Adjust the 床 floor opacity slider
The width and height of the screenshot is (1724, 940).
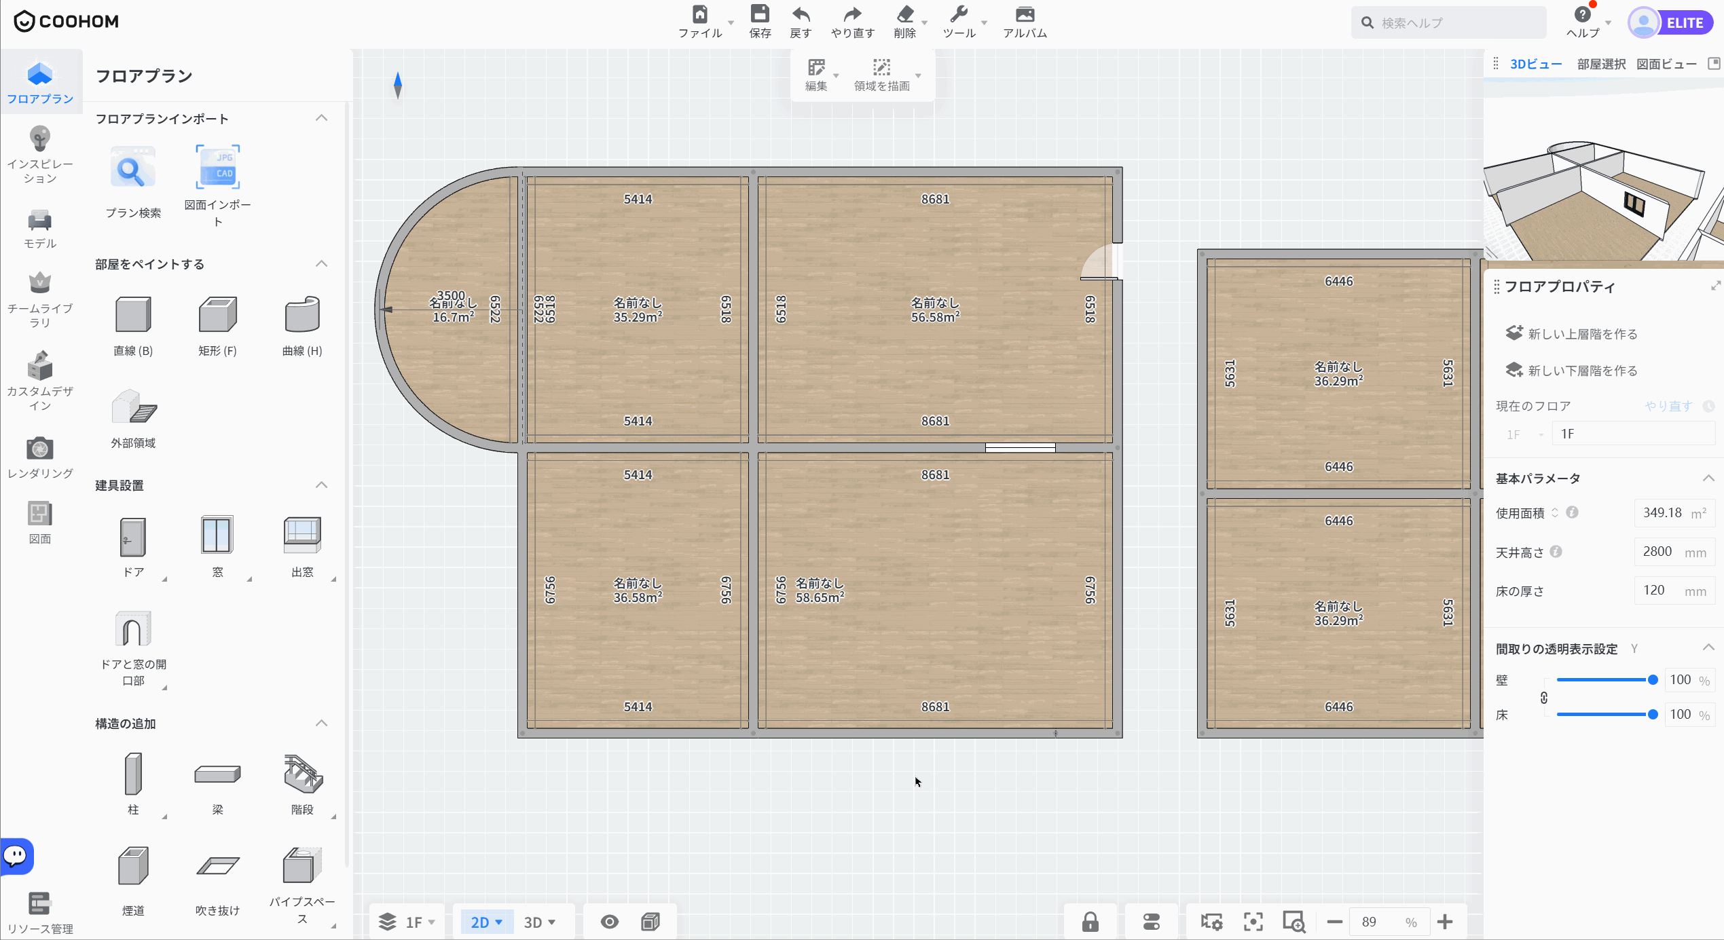(x=1605, y=714)
